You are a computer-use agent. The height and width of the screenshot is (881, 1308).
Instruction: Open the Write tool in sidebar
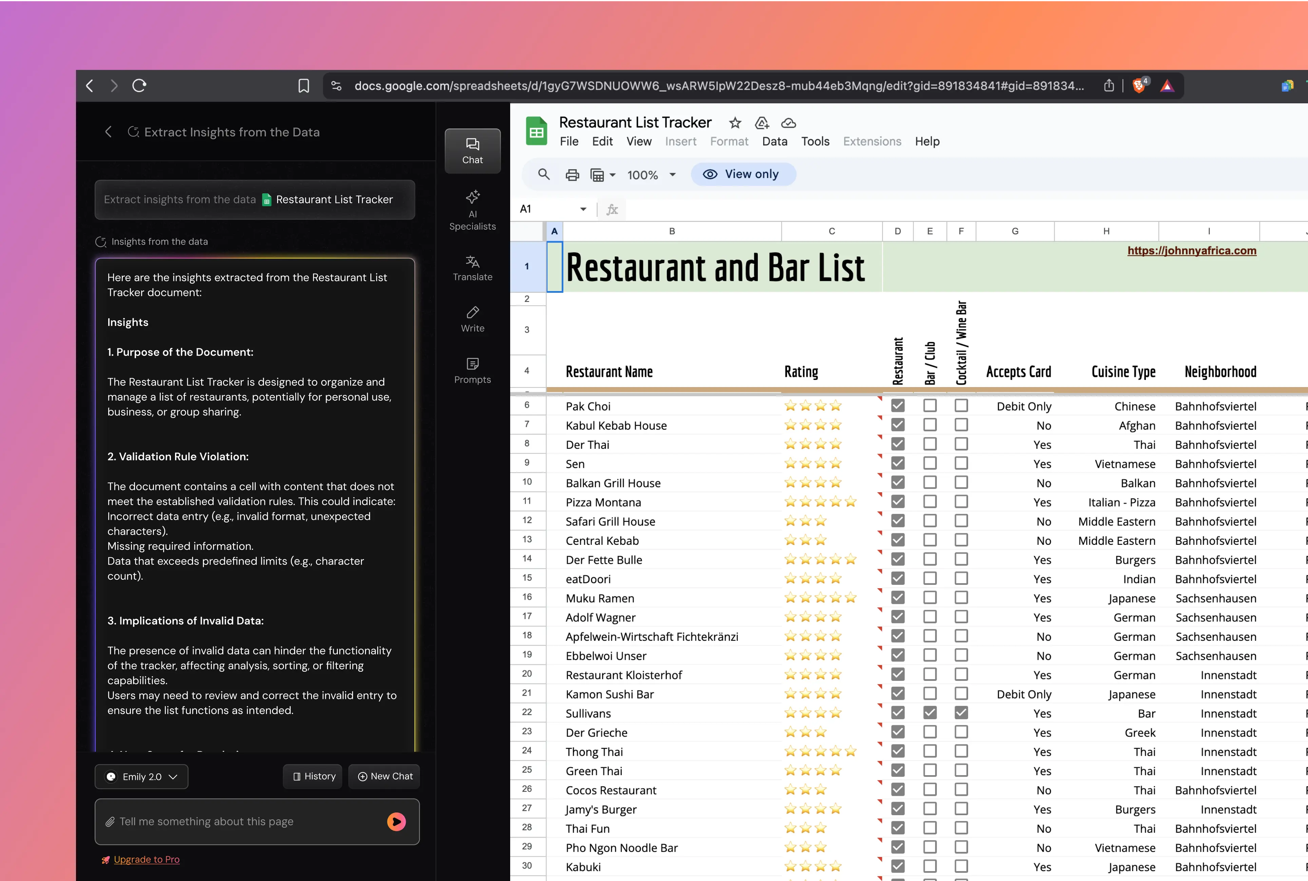click(473, 319)
